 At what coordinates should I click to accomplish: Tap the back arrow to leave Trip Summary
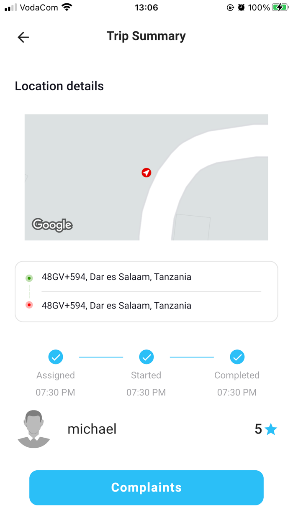pyautogui.click(x=23, y=37)
